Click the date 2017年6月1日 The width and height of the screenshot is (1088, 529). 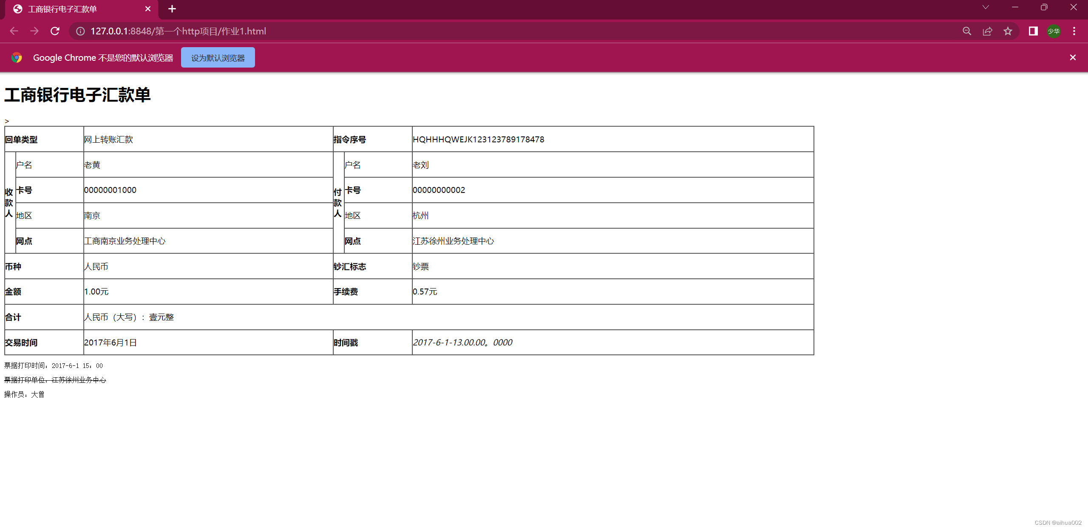110,342
